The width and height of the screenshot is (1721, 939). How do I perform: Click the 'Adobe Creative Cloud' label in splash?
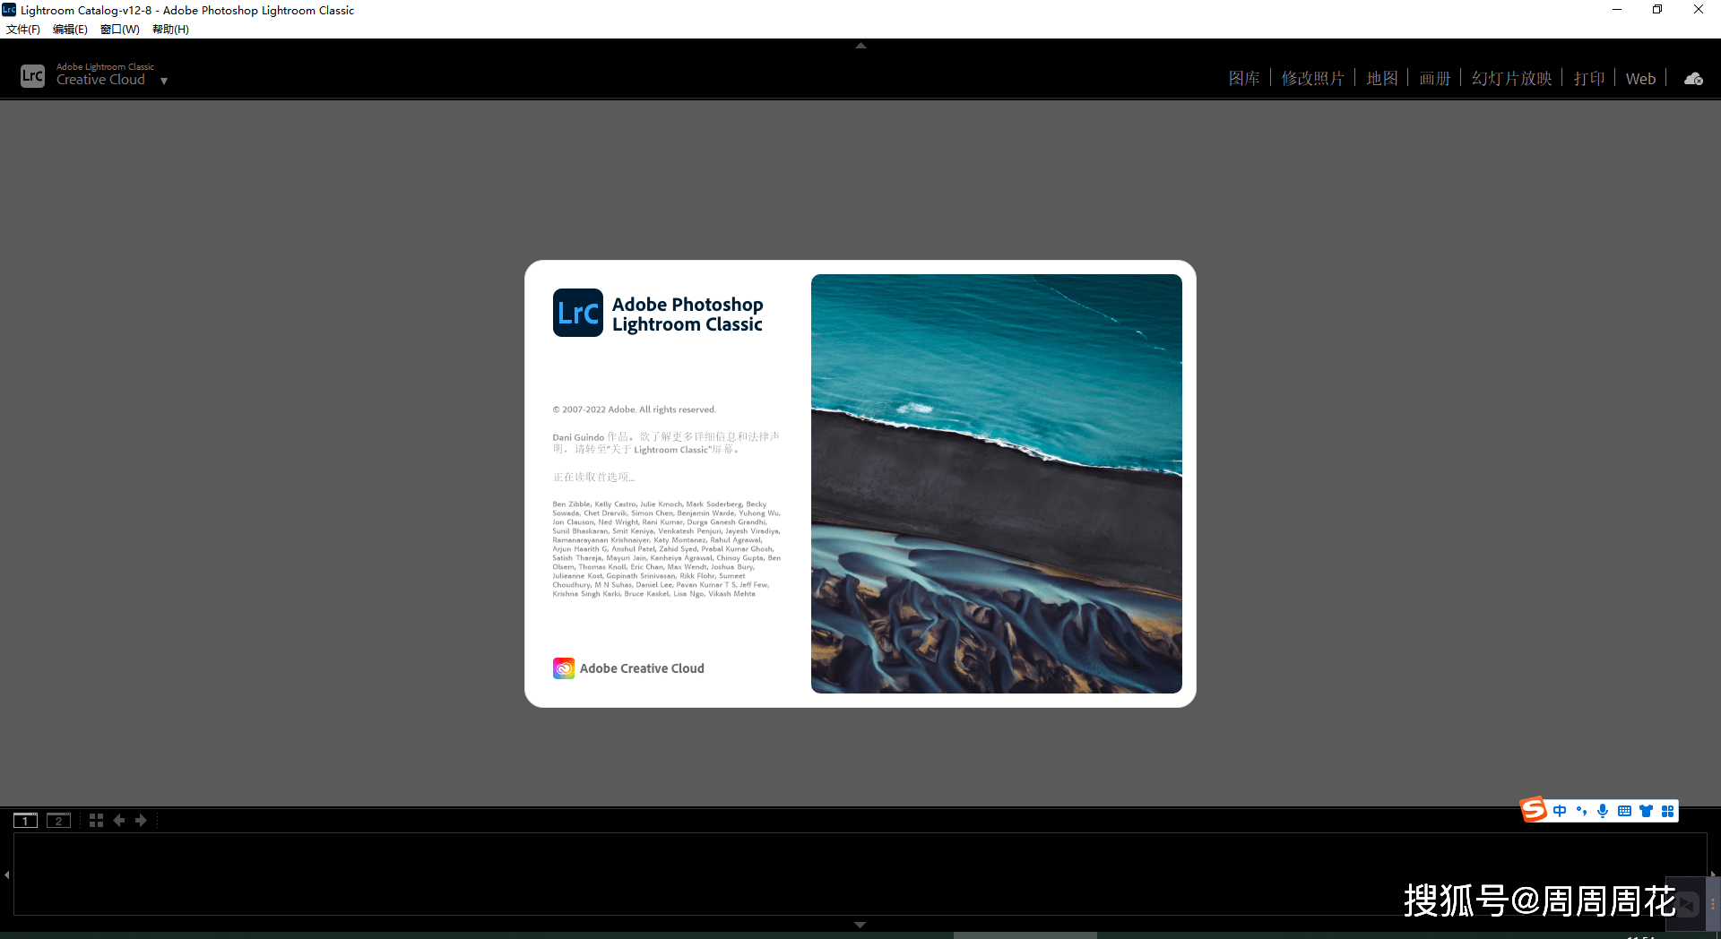click(642, 668)
